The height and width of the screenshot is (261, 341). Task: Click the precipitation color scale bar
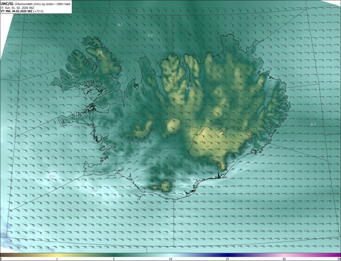pos(170,255)
